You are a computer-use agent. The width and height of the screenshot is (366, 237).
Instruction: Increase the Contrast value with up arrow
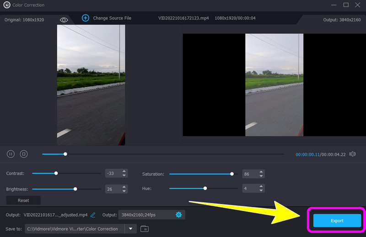pos(124,171)
